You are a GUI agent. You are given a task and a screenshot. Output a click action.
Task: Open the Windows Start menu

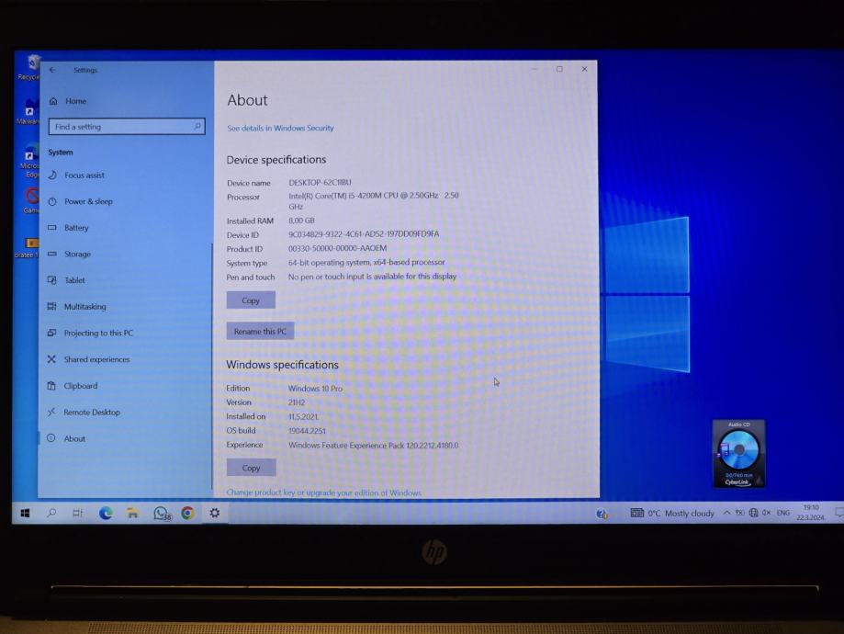[25, 514]
